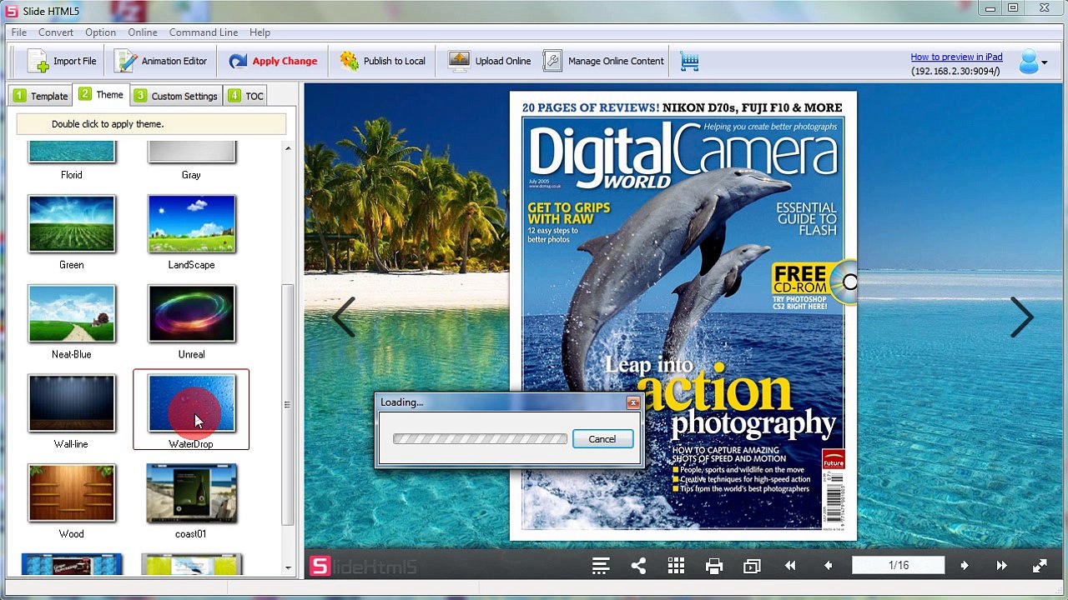This screenshot has height=600, width=1068.
Task: Click the theme list scroll down arrow
Action: (288, 568)
